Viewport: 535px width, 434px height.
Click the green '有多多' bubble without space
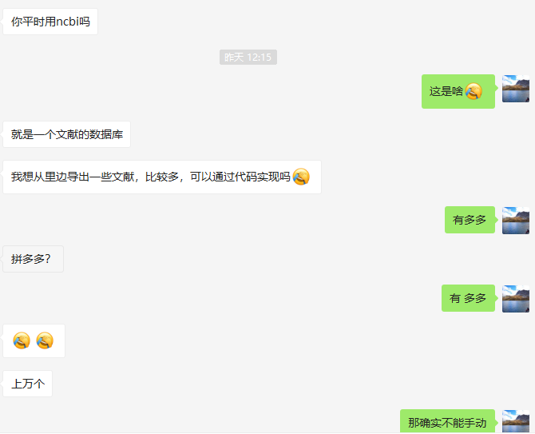coord(470,220)
